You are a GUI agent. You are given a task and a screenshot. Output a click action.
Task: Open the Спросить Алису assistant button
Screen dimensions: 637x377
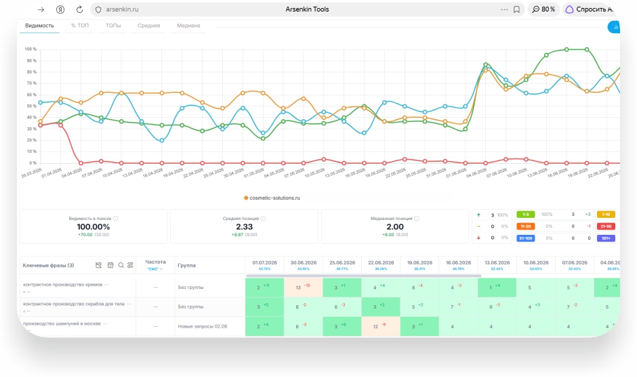point(590,9)
